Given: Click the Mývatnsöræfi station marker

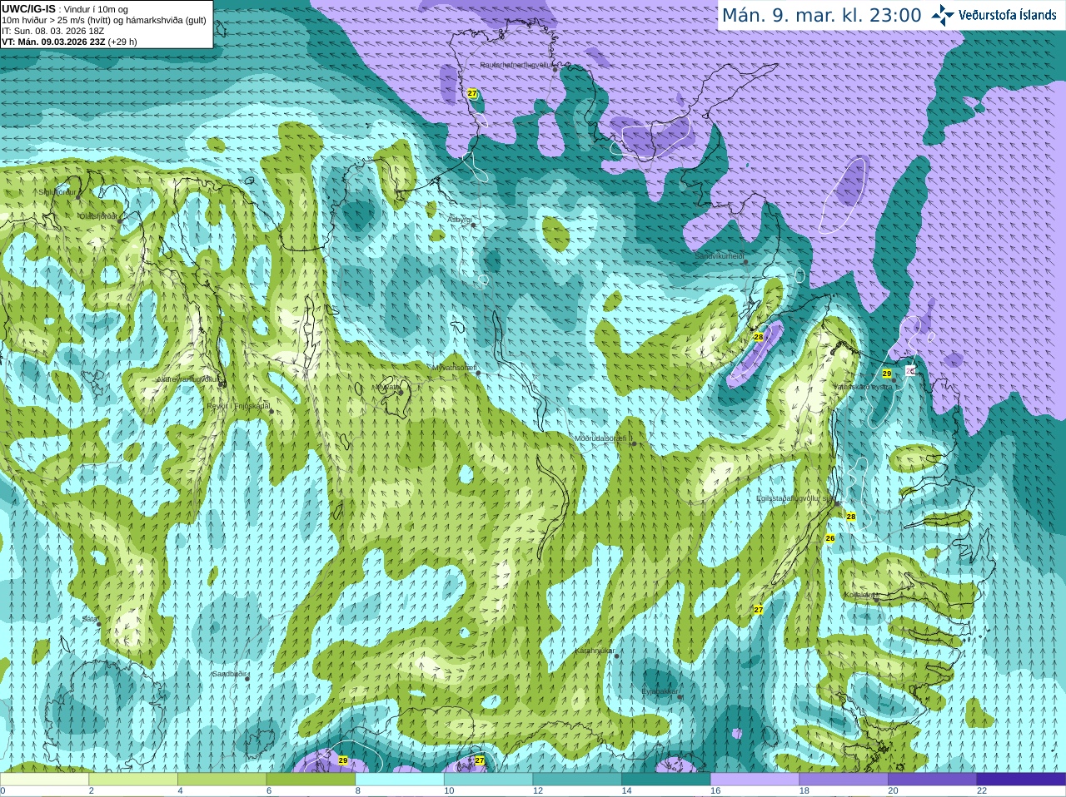Looking at the screenshot, I should pos(478,373).
